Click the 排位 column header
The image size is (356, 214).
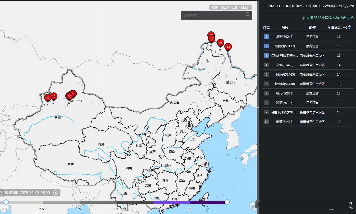(x=266, y=27)
